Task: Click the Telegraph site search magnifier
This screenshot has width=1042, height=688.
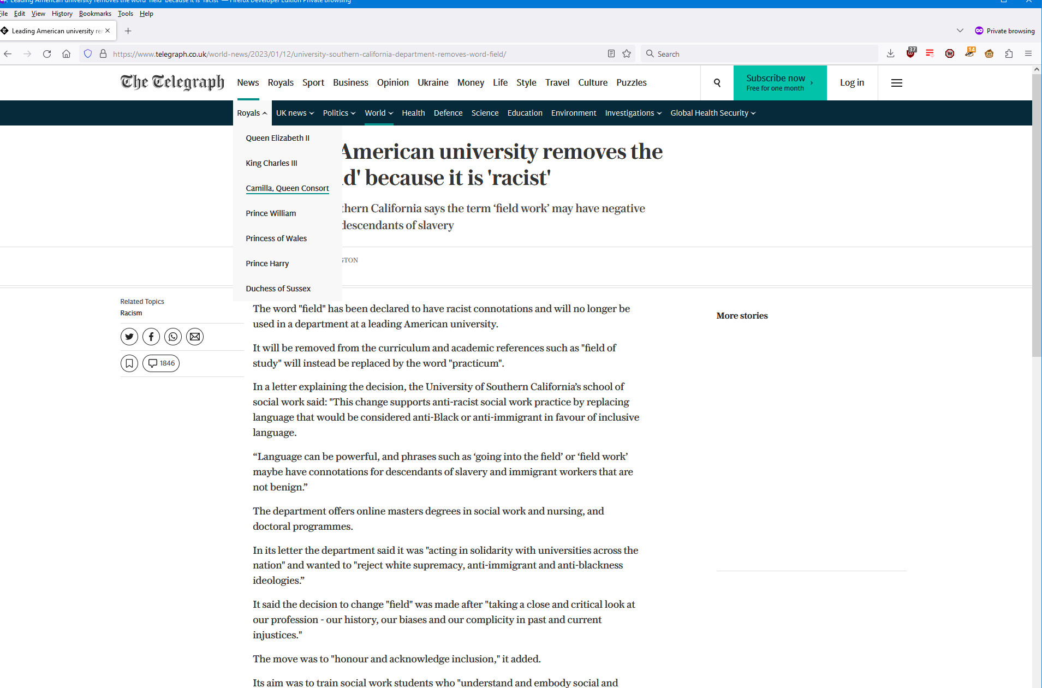Action: tap(717, 83)
